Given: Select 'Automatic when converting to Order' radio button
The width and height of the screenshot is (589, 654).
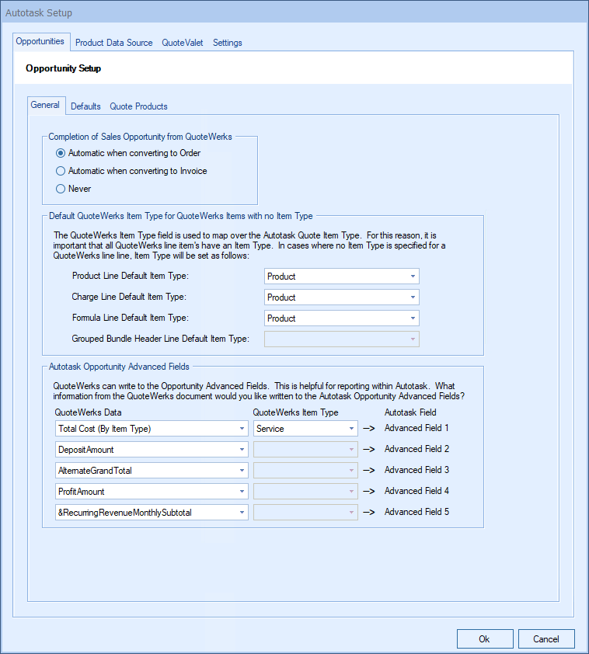Looking at the screenshot, I should pos(61,153).
